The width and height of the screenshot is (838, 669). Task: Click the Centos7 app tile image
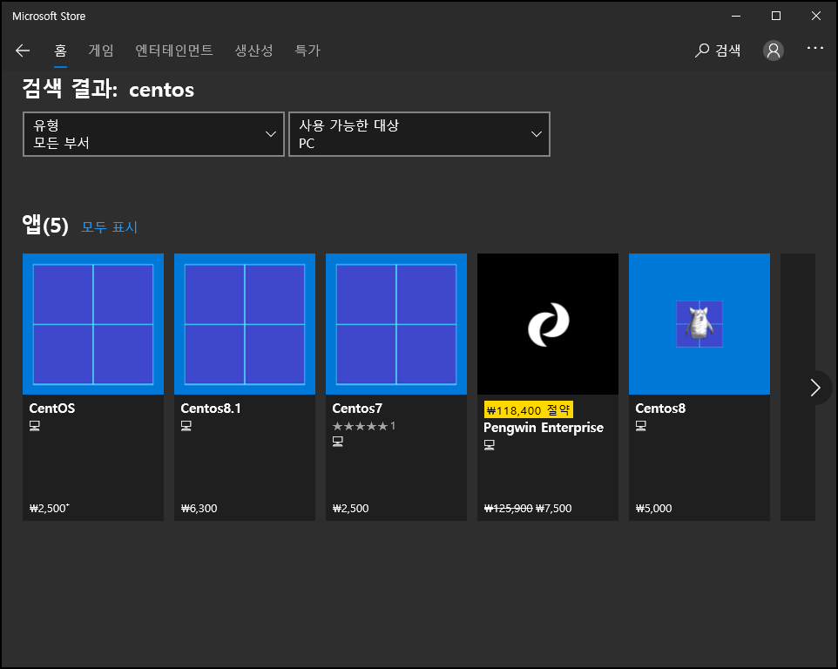(x=396, y=324)
